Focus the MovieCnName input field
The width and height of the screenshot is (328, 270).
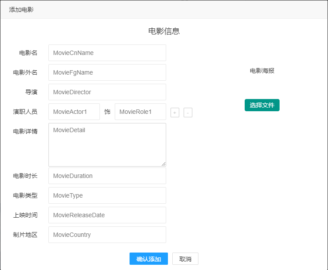(107, 53)
